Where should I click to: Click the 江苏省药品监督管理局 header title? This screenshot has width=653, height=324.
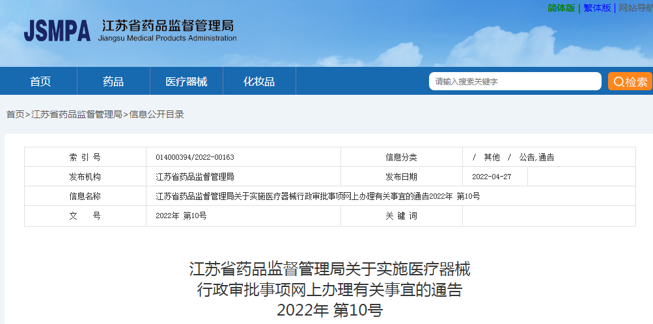point(168,26)
